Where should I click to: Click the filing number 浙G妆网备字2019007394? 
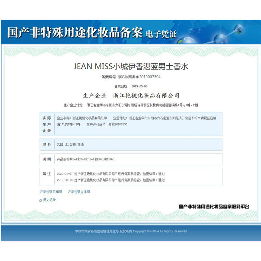[139, 77]
